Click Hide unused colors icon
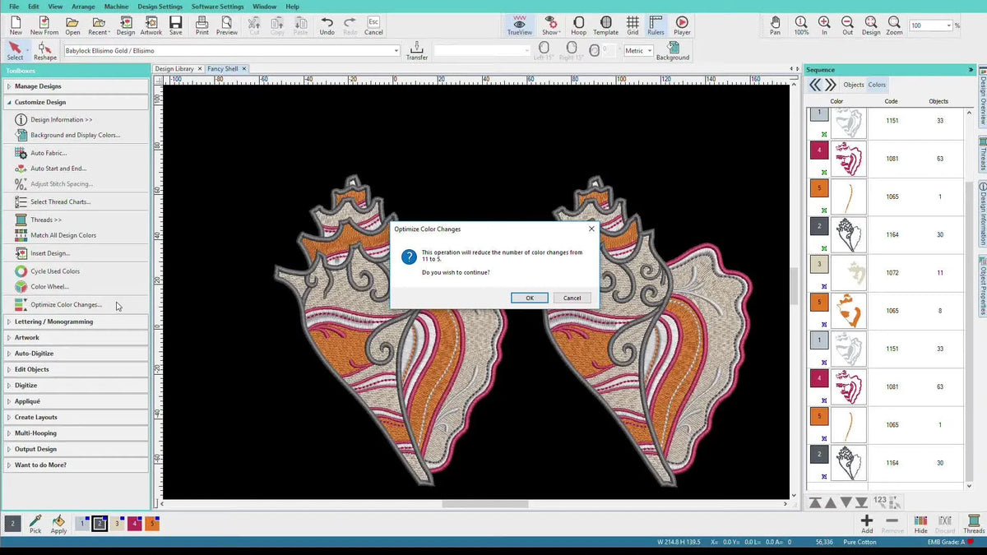 click(x=920, y=525)
